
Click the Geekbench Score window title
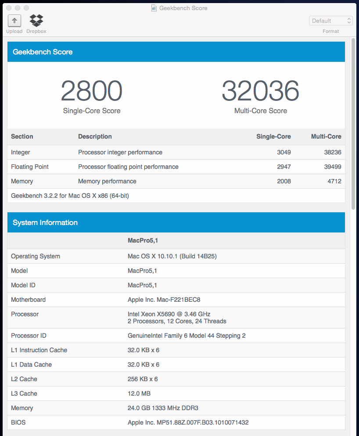(183, 8)
